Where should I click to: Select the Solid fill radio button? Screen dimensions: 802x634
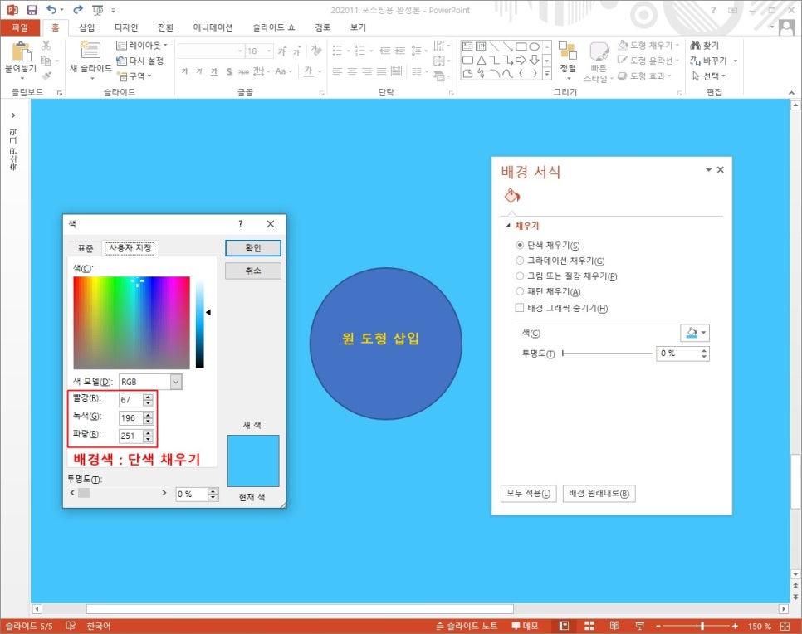(520, 246)
